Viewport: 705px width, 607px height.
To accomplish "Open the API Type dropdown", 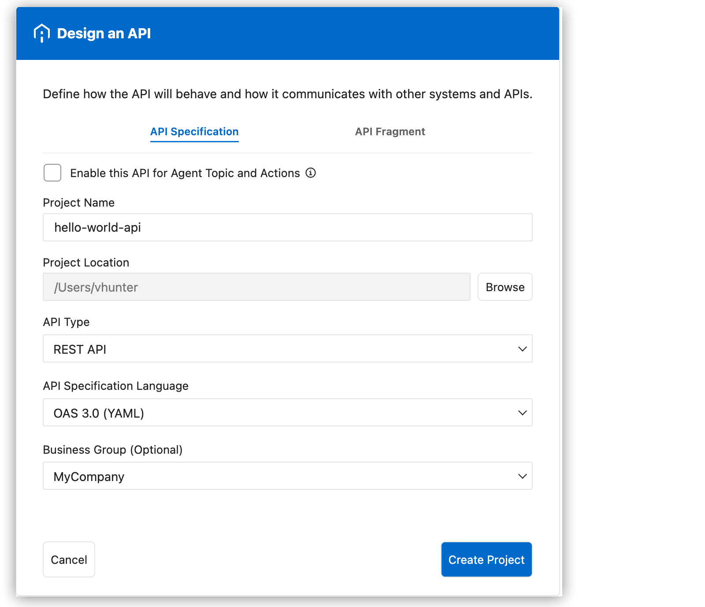I will [288, 348].
